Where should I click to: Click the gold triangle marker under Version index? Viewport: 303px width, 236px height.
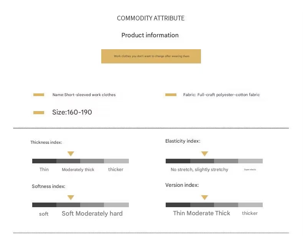click(x=204, y=198)
